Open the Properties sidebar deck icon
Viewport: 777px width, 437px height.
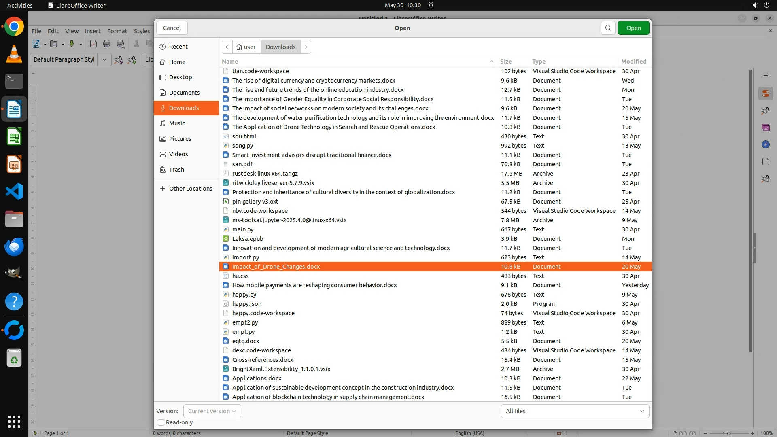[x=765, y=94]
